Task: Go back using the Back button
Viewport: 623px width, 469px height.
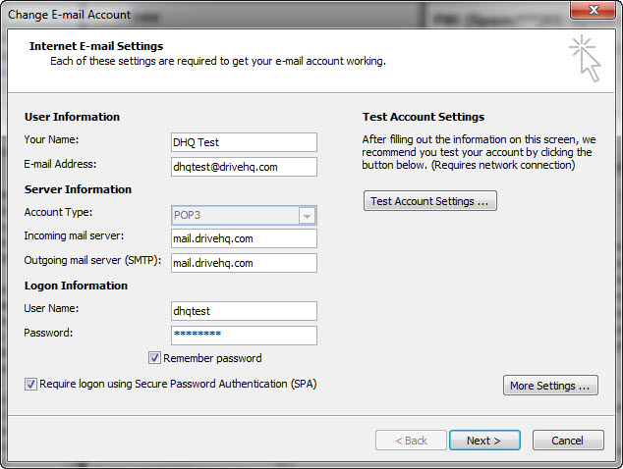Action: tap(409, 441)
